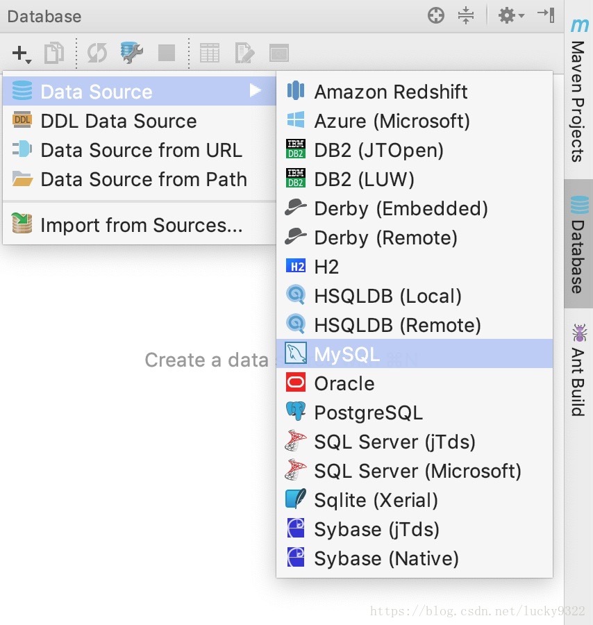Select Import from Sources... entry
The width and height of the screenshot is (593, 625).
[140, 225]
